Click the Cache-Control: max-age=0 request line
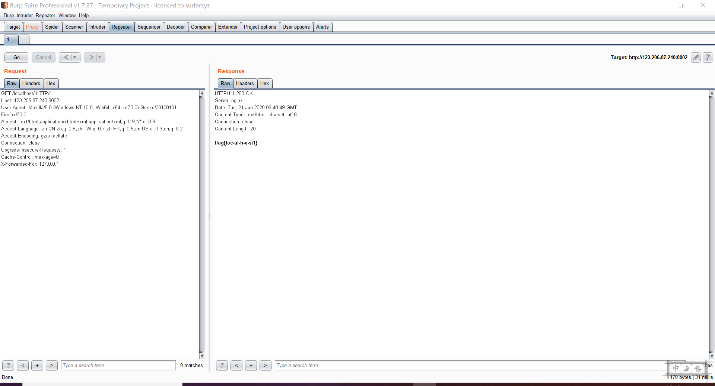Screen dimensions: 715x386 point(30,157)
